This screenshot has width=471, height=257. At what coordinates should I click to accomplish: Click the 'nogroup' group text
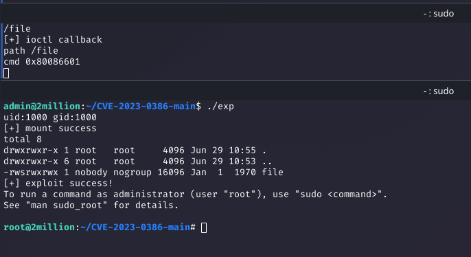coord(132,172)
